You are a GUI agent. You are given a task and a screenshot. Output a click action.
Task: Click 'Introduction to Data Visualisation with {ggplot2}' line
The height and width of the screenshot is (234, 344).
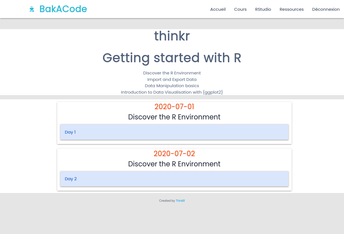tap(172, 92)
